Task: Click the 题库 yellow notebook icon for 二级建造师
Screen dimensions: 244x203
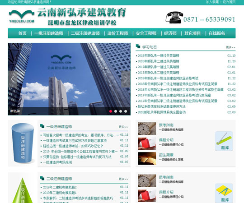Action: (x=224, y=193)
